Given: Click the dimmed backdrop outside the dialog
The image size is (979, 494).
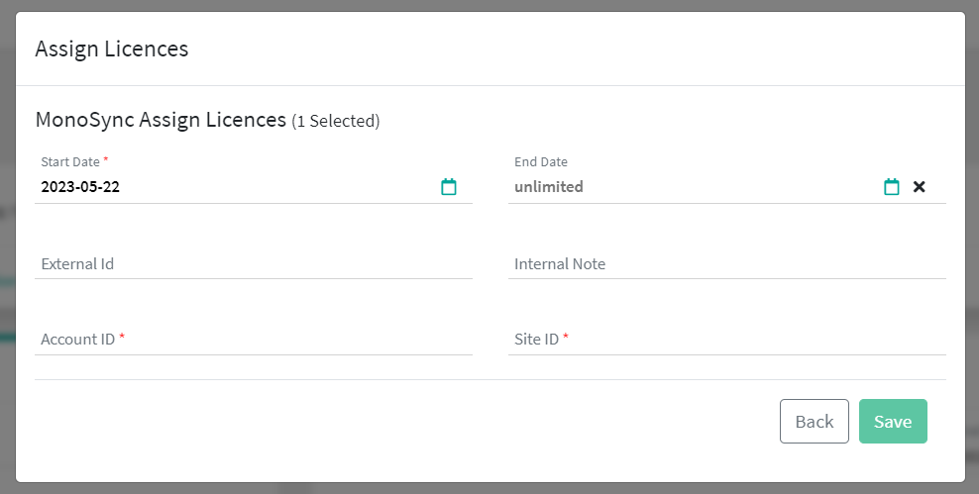Looking at the screenshot, I should click(x=6, y=247).
